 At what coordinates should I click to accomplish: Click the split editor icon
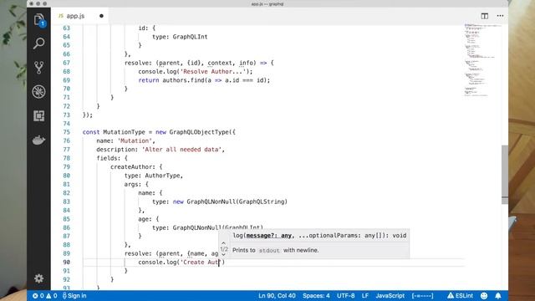[x=485, y=16]
